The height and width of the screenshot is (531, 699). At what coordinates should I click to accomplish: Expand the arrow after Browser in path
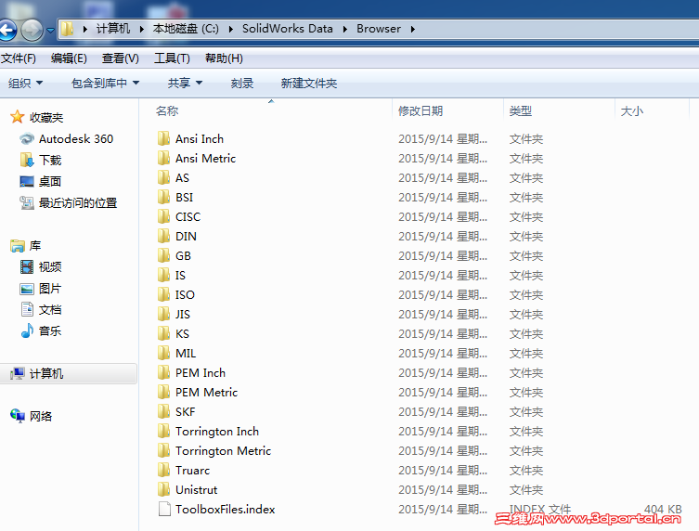(x=413, y=29)
